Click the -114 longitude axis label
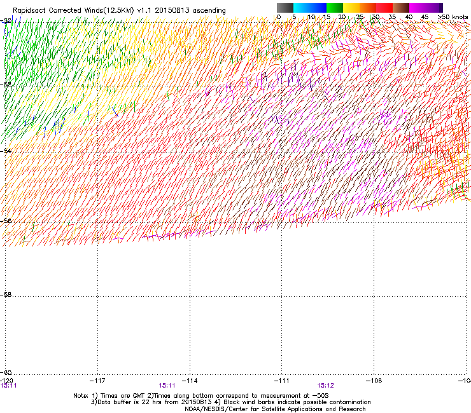The height and width of the screenshot is (413, 471). click(190, 381)
